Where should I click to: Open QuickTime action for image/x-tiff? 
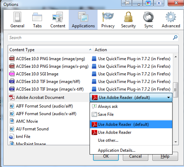click(x=134, y=89)
